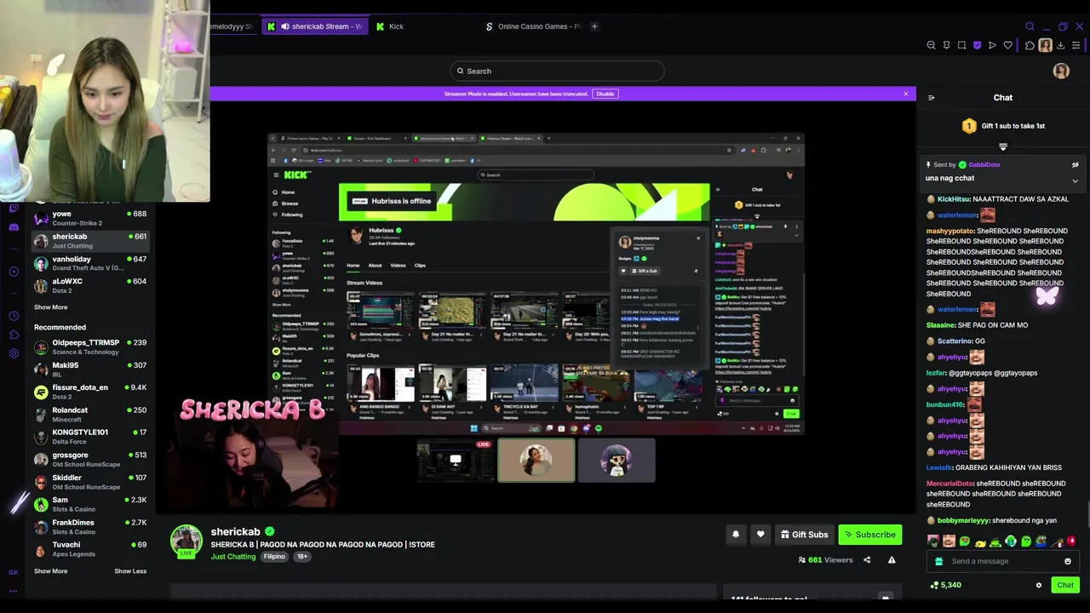Click the heart bookmark icon in toolbar

coord(1007,45)
